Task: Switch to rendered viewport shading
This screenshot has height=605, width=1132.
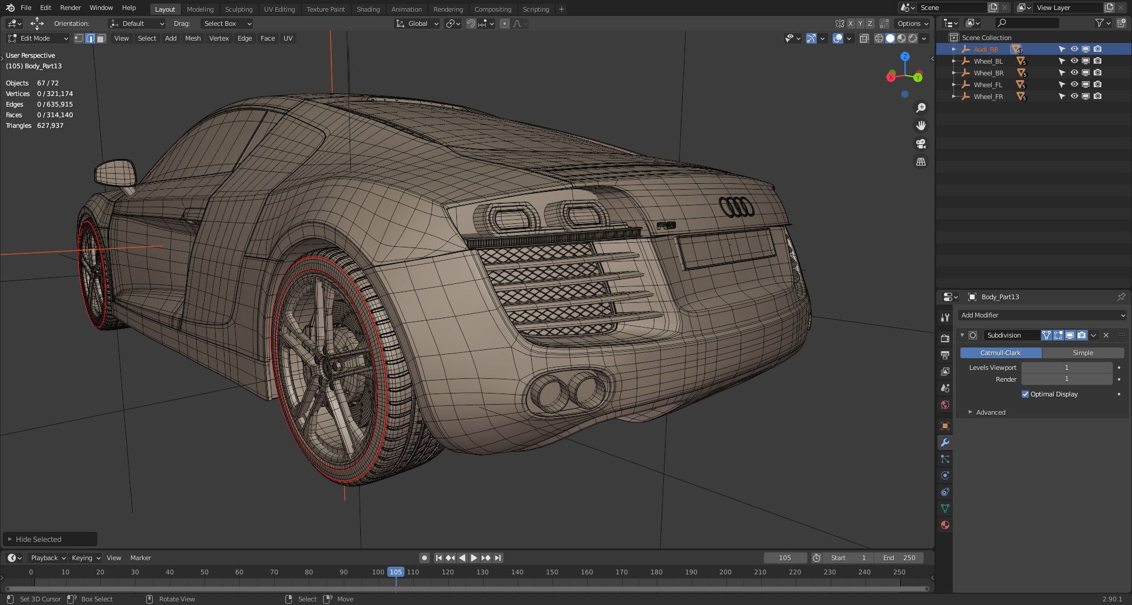Action: tap(913, 38)
